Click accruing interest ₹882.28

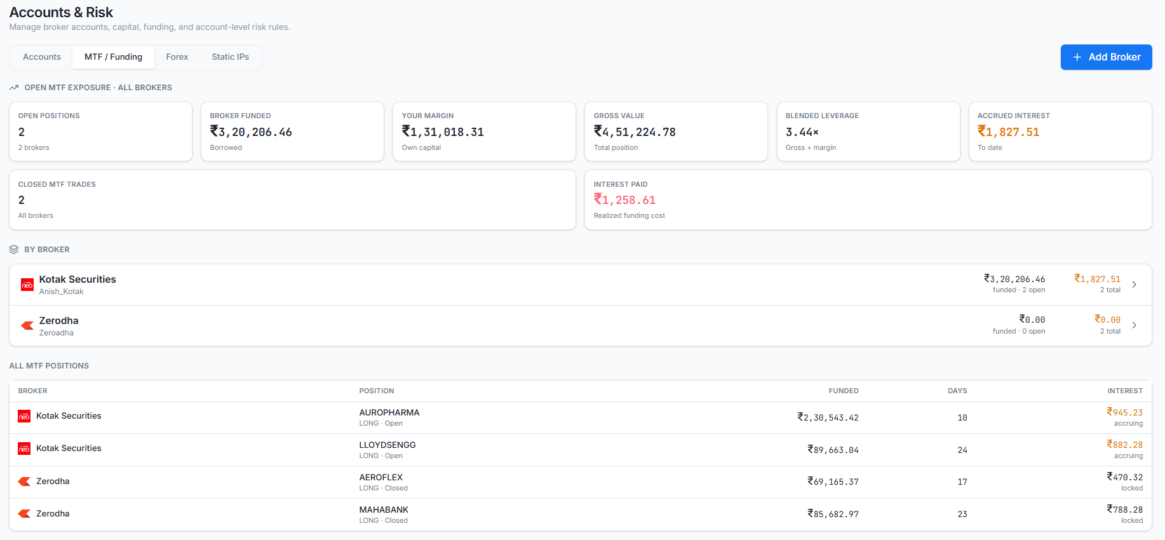(x=1125, y=445)
